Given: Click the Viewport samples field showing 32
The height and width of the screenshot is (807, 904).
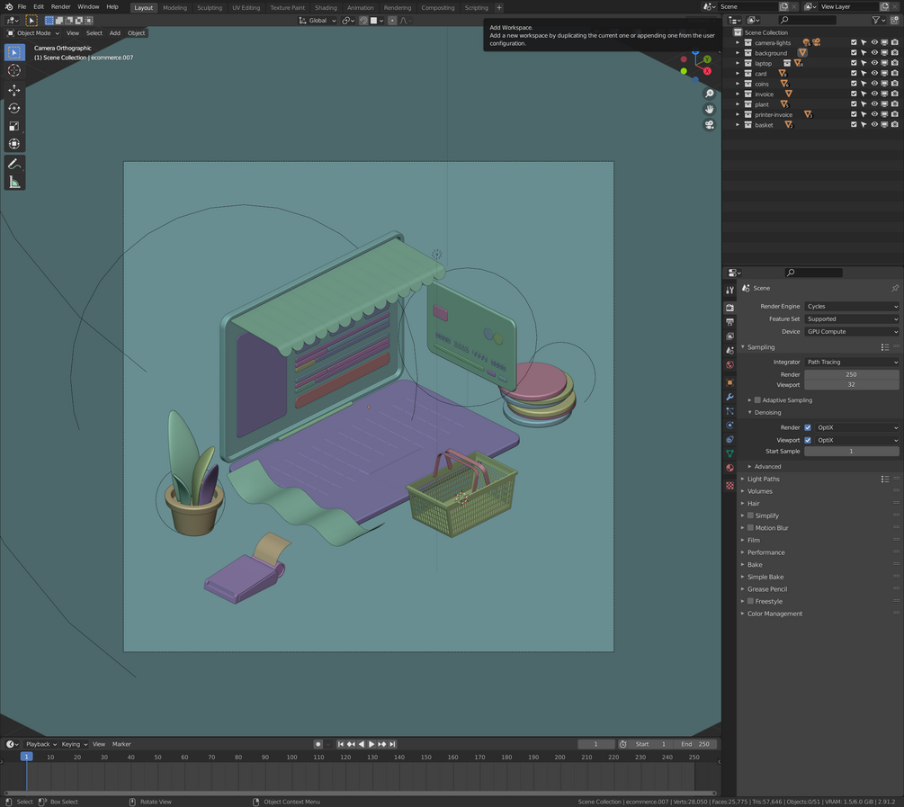Looking at the screenshot, I should (852, 385).
